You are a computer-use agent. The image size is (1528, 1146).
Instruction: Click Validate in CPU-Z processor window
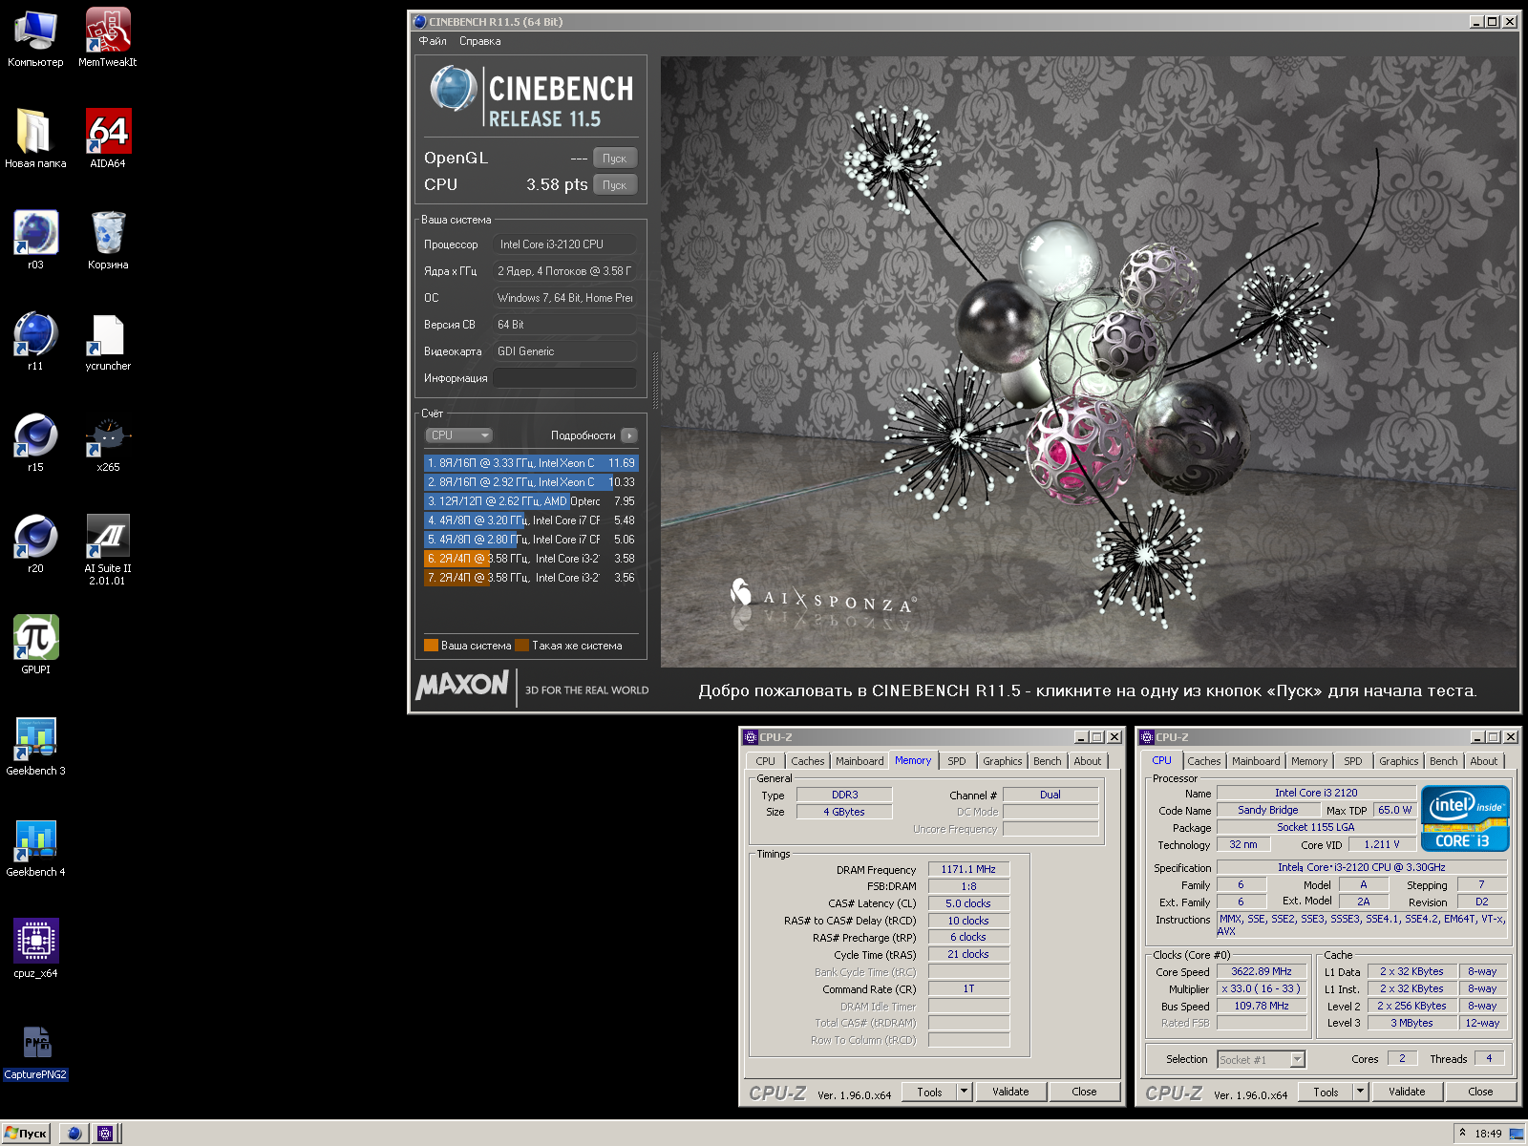1407,1092
